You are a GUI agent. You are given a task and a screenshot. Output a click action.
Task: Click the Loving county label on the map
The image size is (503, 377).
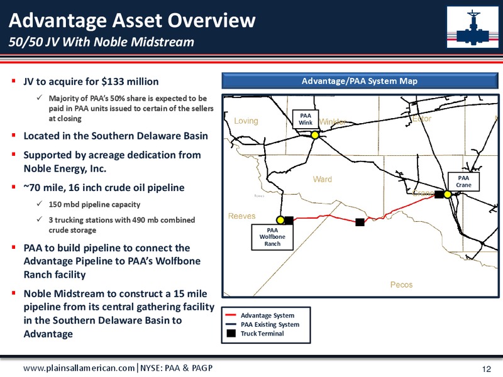point(246,121)
